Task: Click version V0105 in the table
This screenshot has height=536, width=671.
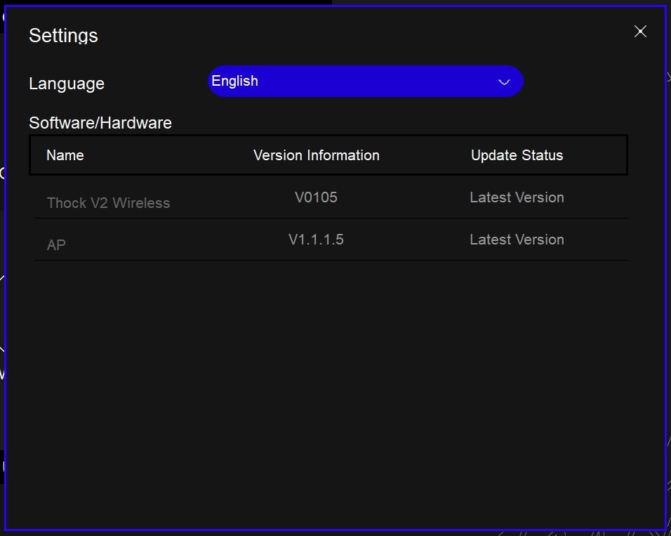Action: (x=316, y=197)
